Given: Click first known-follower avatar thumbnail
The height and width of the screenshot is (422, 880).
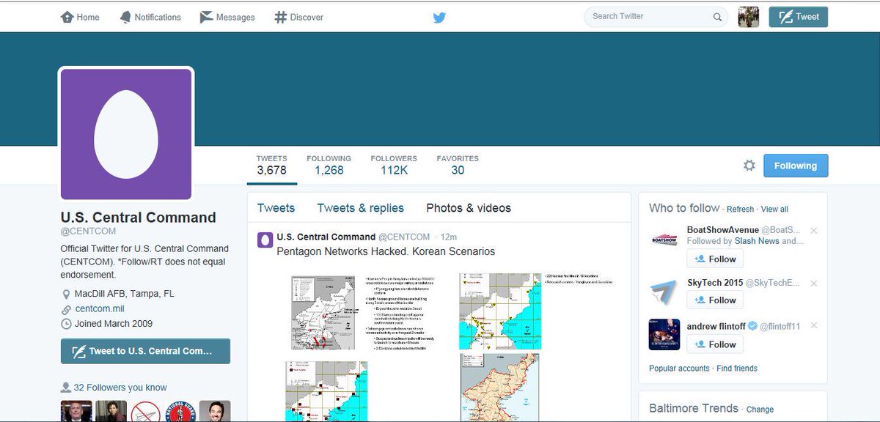Looking at the screenshot, I should click(76, 412).
